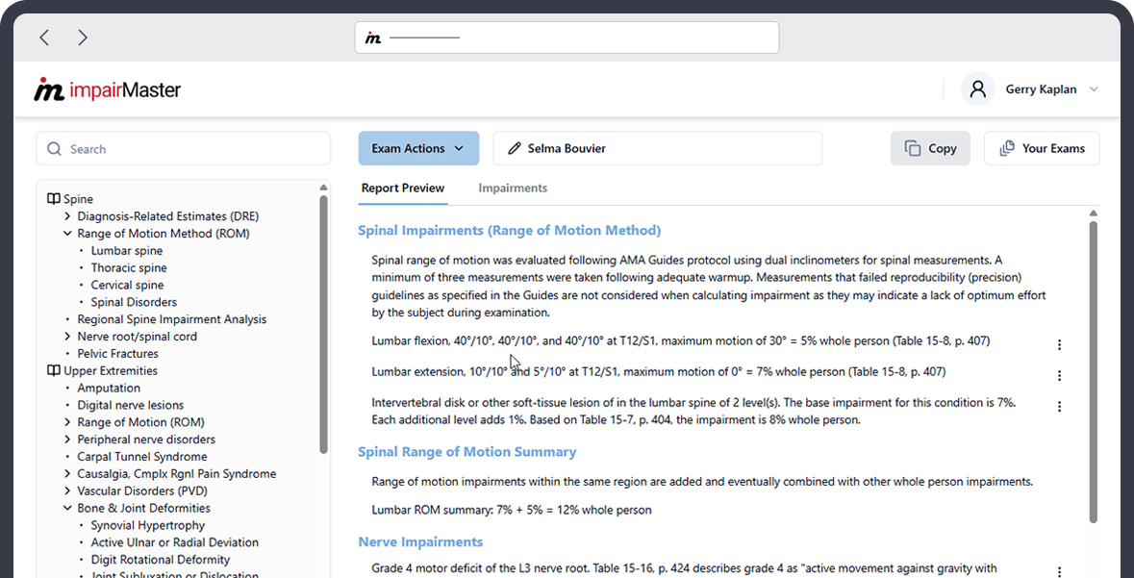
Task: Click the Spine book icon
Action: click(x=54, y=199)
